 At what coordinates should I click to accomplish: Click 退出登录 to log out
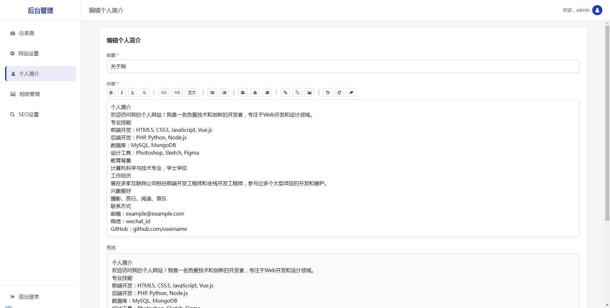coord(29,297)
